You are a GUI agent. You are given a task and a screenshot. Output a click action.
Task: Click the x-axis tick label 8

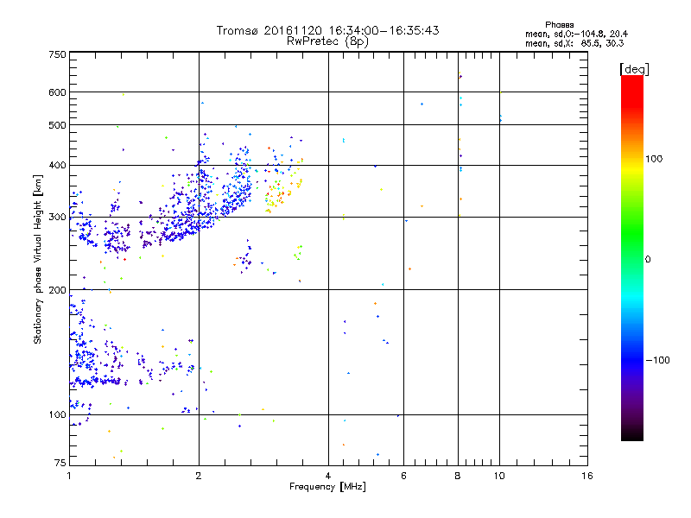click(458, 476)
